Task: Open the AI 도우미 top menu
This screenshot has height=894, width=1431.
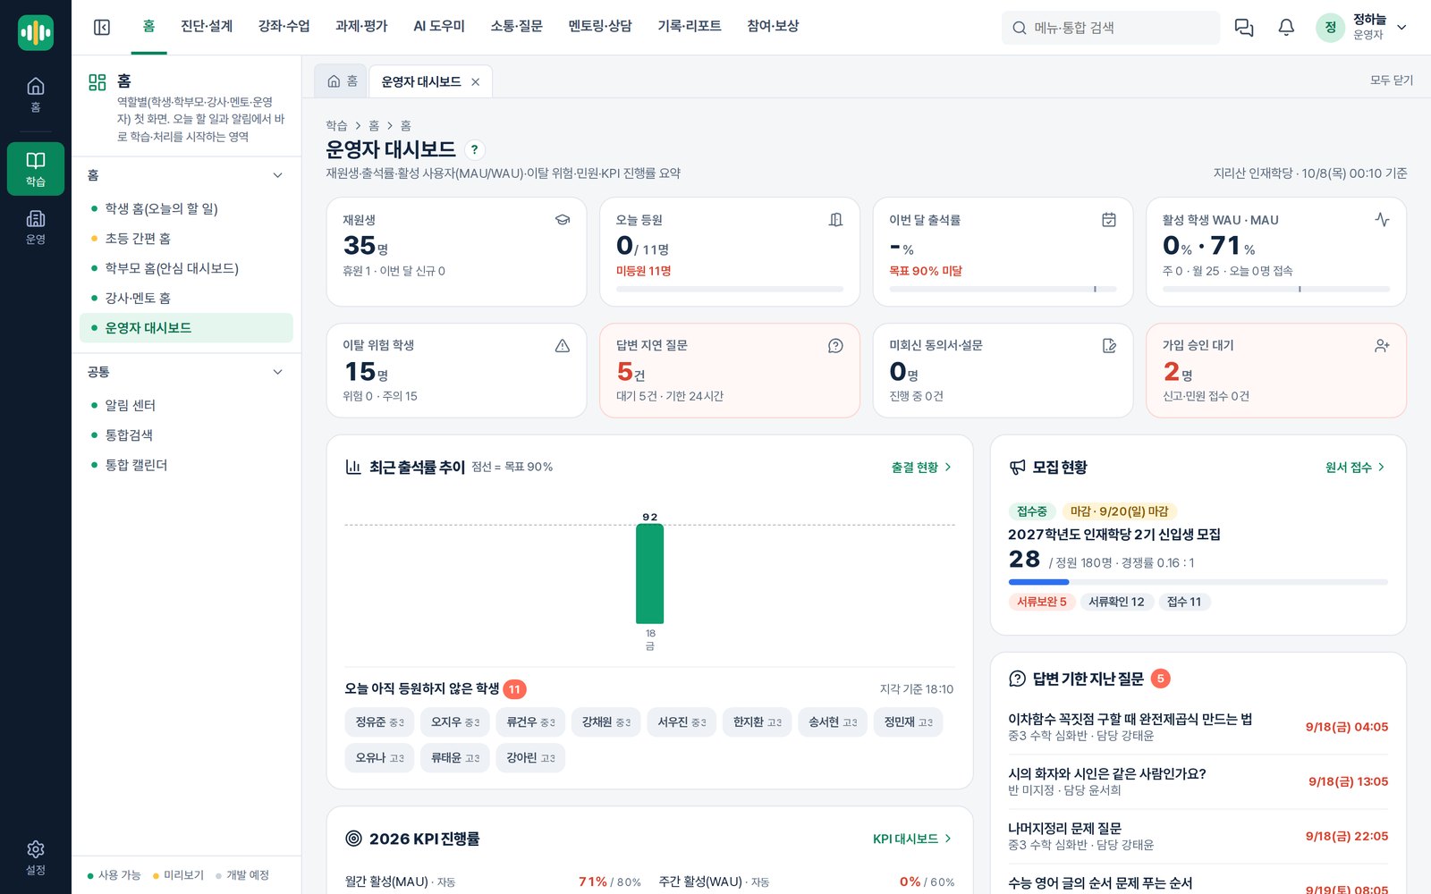Action: point(439,27)
